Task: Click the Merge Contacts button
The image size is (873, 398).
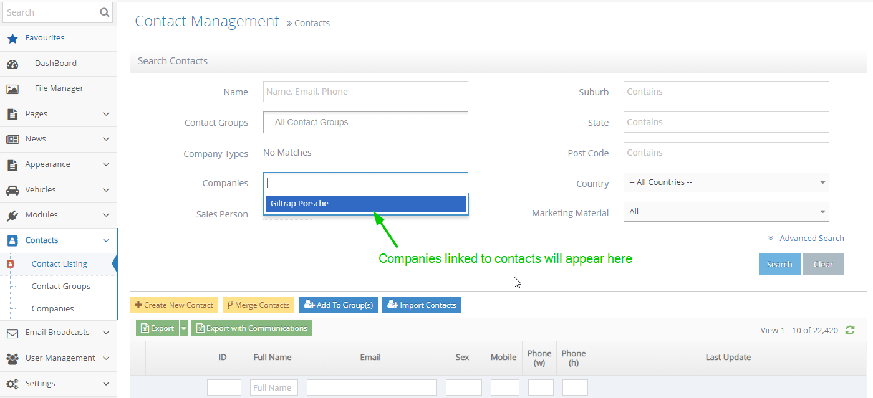Action: point(258,305)
